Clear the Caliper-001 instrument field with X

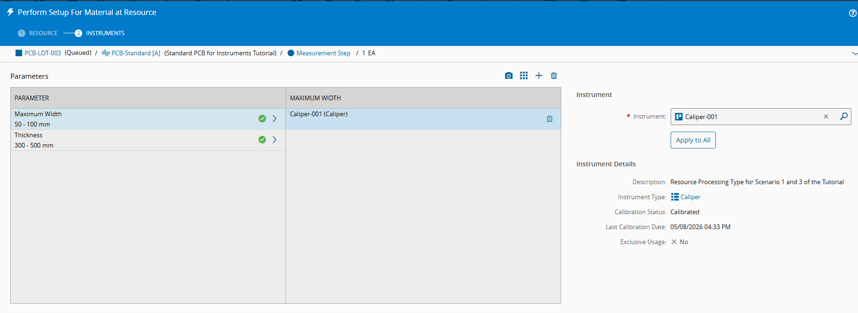tap(826, 117)
